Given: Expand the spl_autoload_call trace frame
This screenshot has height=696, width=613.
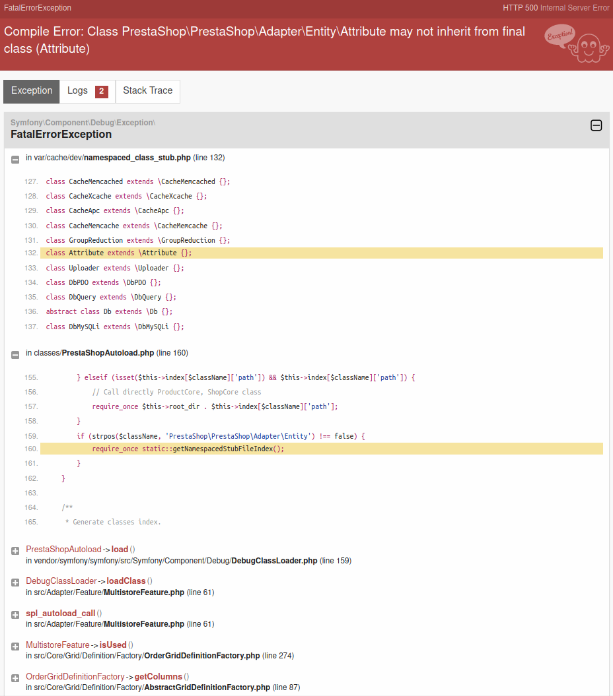Looking at the screenshot, I should click(15, 614).
